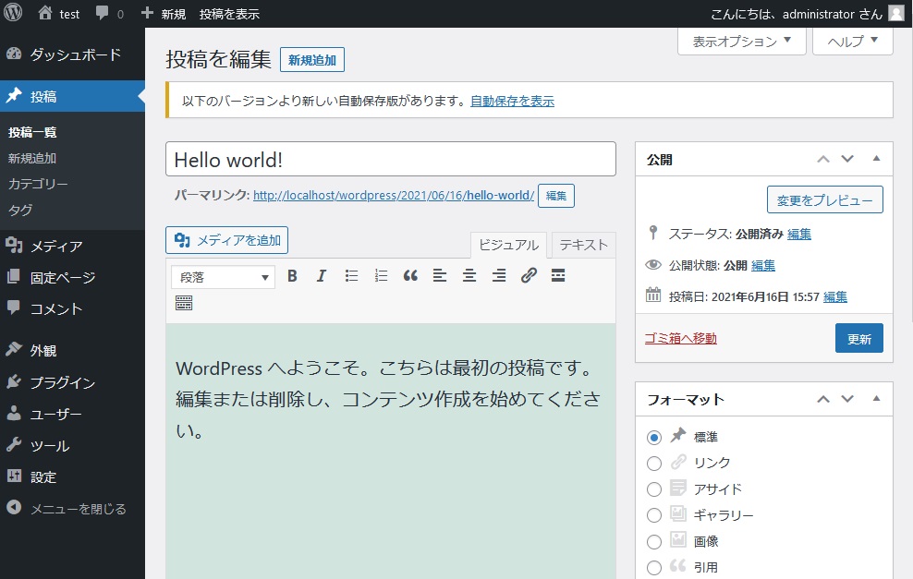Switch to the テキスト editor tab
Viewport: 913px width, 579px height.
coord(583,245)
